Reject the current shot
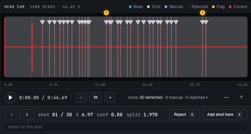Image resolution: width=251 pixels, height=134 pixels. (185, 115)
